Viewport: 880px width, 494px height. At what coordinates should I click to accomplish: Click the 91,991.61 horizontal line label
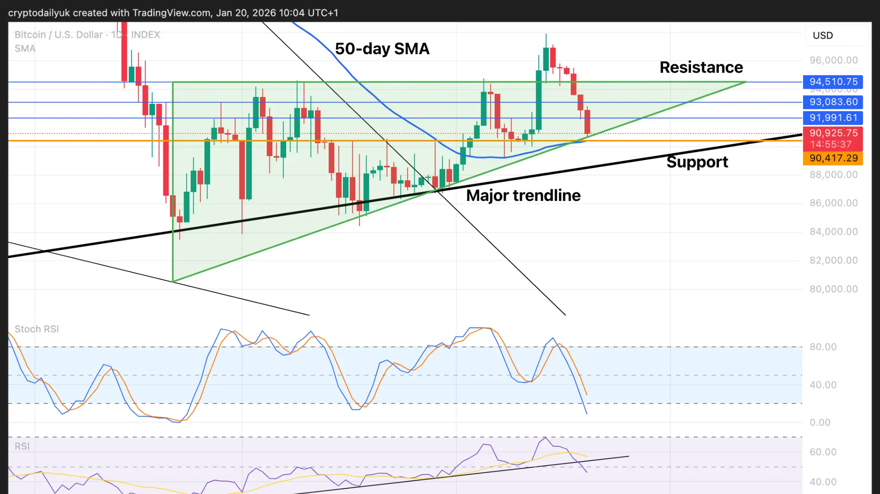(833, 118)
